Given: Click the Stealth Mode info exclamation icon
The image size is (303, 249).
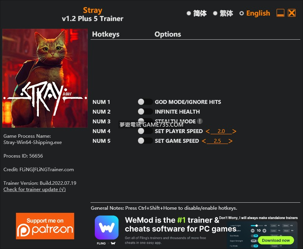Looking at the screenshot, I should (200, 121).
